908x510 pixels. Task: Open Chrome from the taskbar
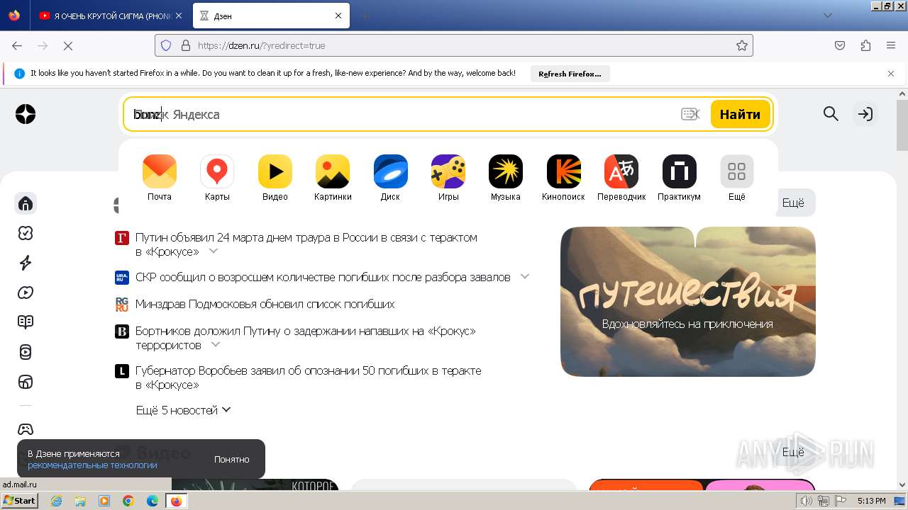click(x=128, y=501)
